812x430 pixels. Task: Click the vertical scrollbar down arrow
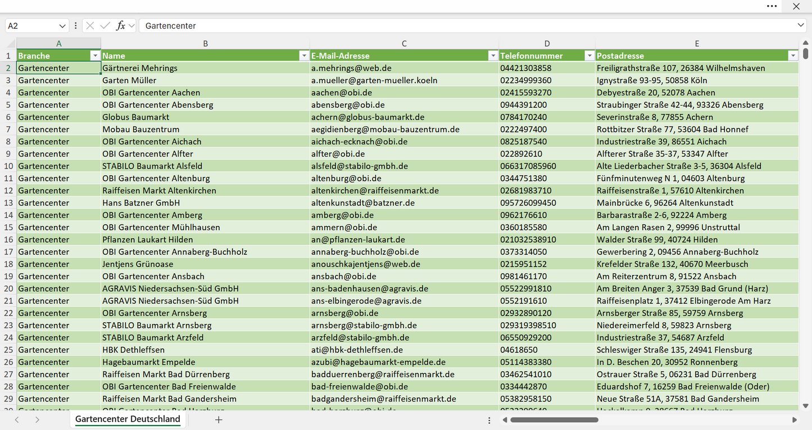tap(806, 405)
